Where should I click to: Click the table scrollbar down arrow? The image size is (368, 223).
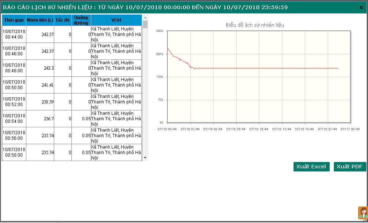(x=145, y=158)
